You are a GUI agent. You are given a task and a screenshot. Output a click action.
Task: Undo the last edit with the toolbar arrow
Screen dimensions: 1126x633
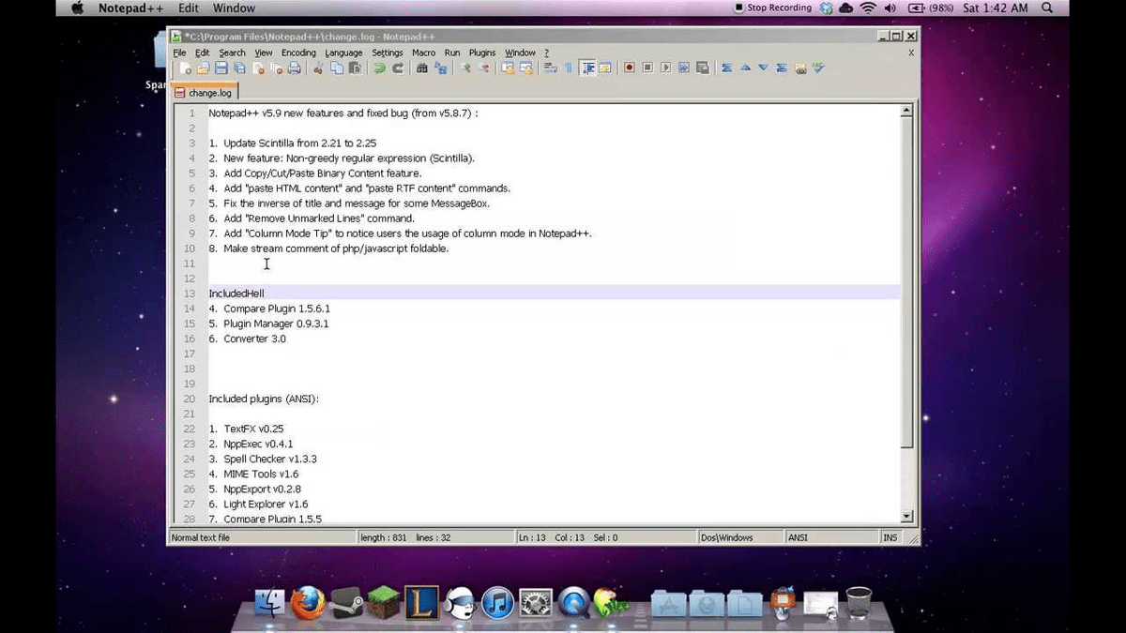(x=378, y=68)
